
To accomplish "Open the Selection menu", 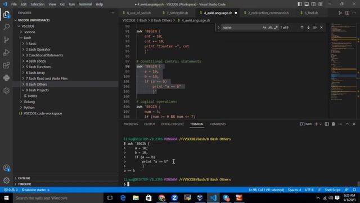I will (38, 4).
